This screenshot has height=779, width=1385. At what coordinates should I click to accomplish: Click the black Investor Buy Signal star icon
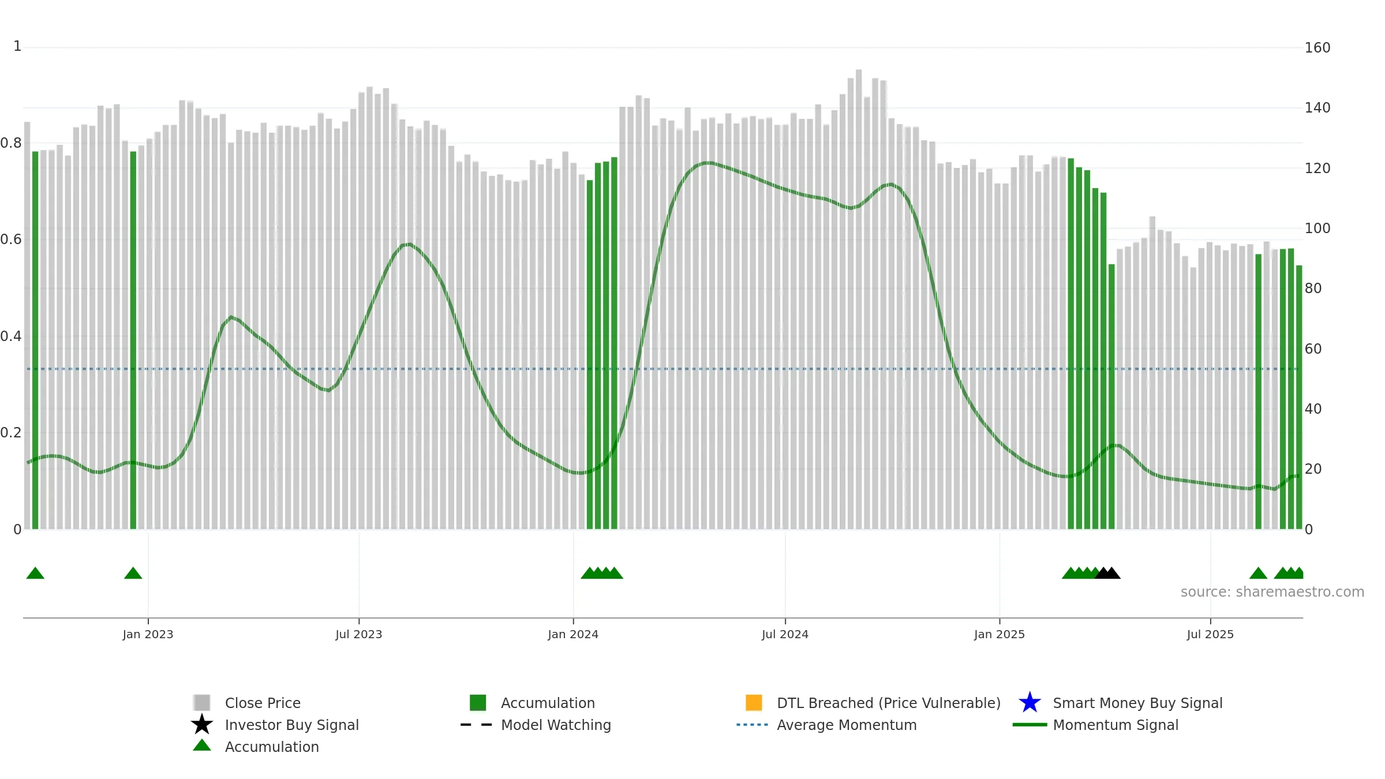coord(202,724)
